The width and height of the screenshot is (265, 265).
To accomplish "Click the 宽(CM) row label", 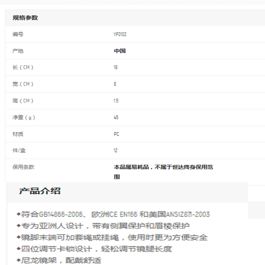I will point(23,84).
